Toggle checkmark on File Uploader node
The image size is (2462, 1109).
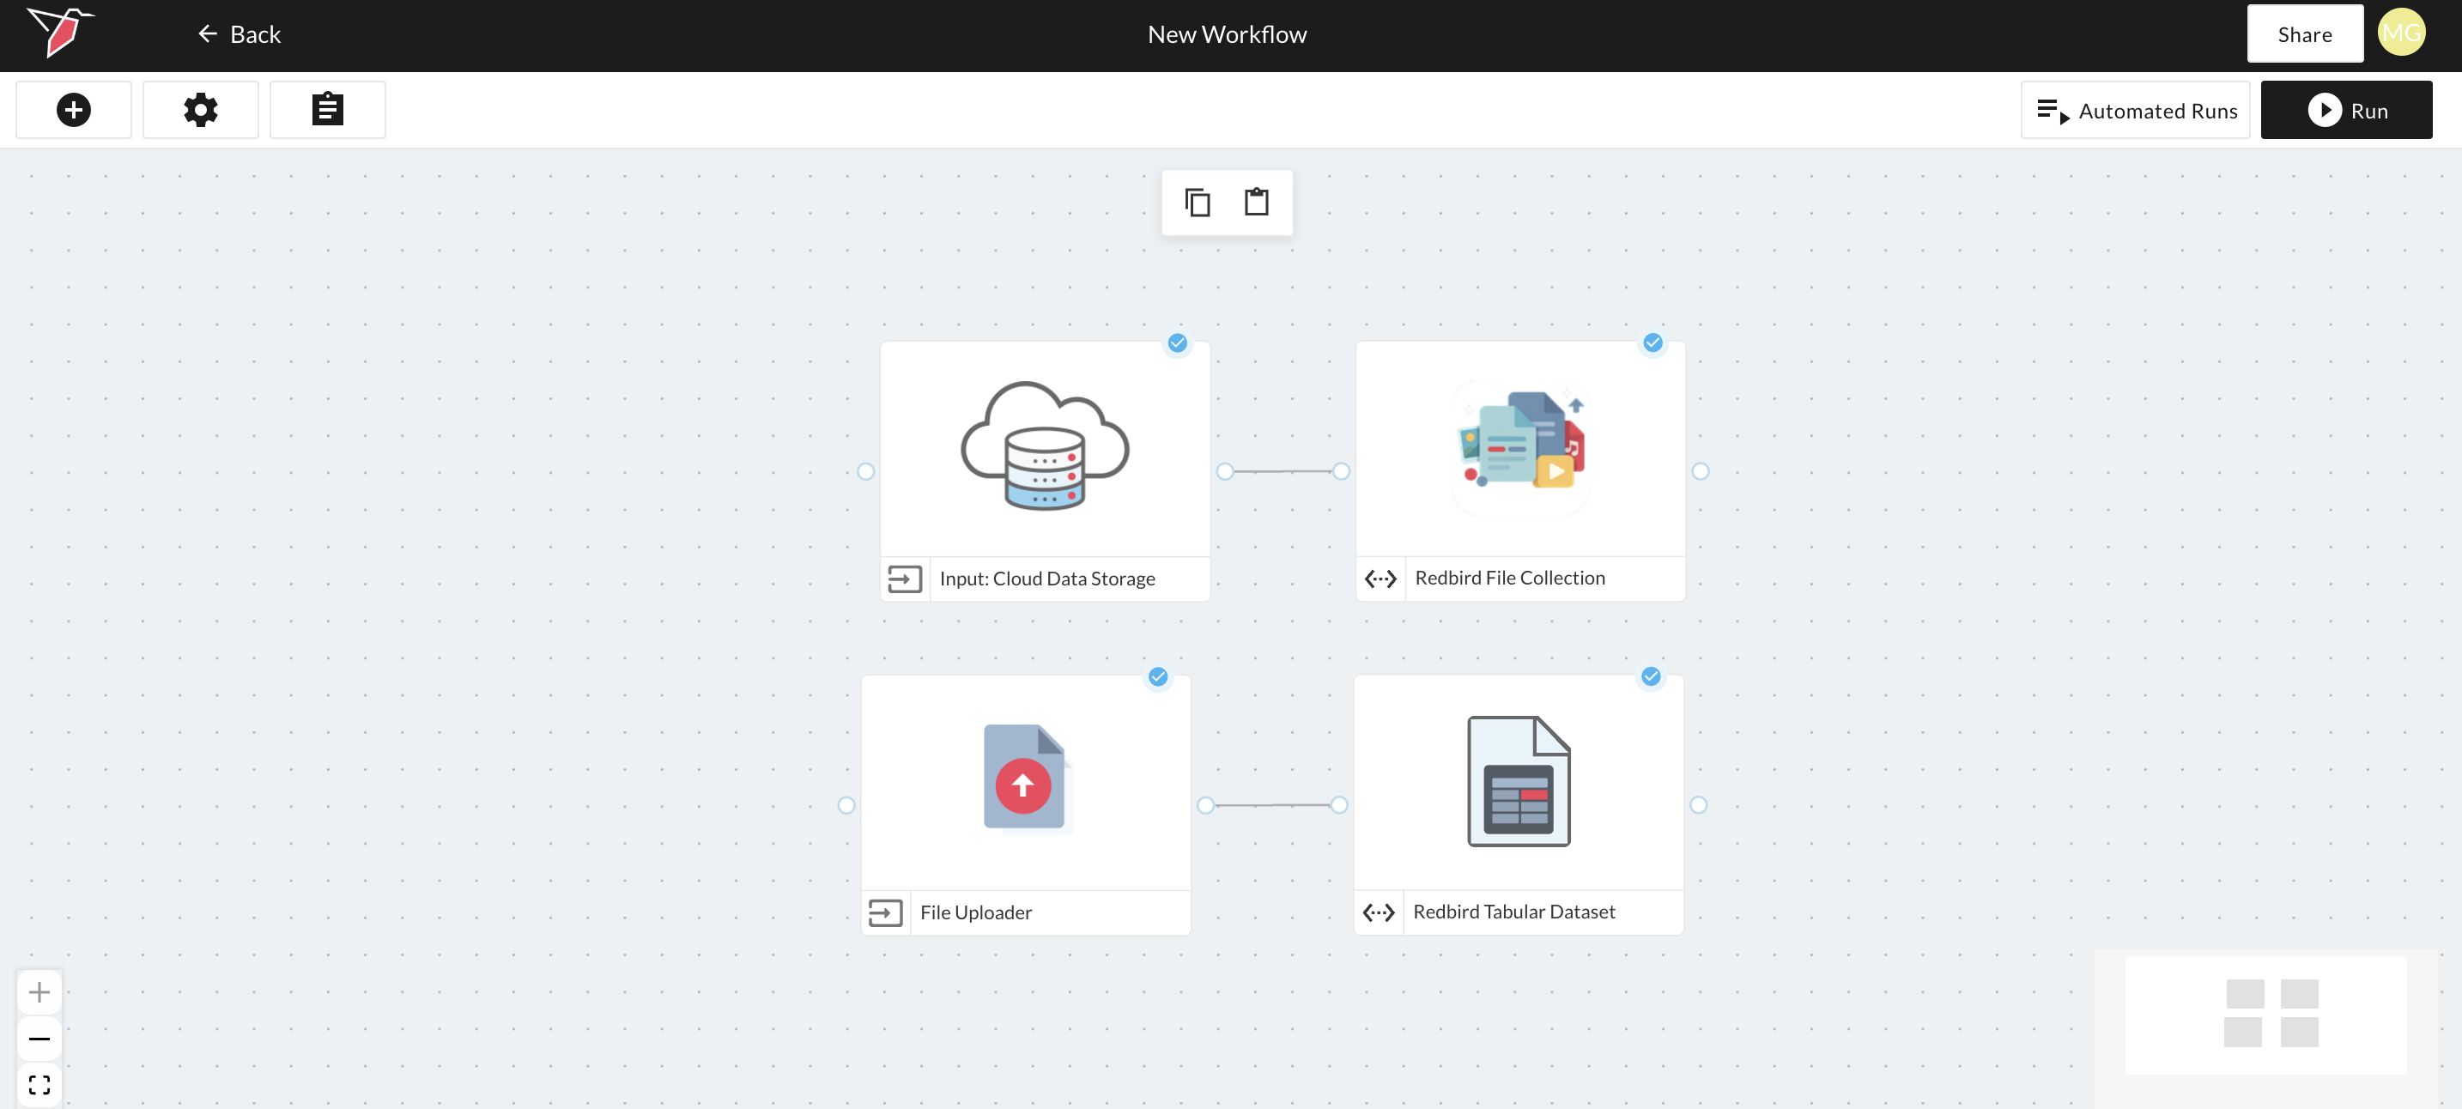pyautogui.click(x=1158, y=677)
